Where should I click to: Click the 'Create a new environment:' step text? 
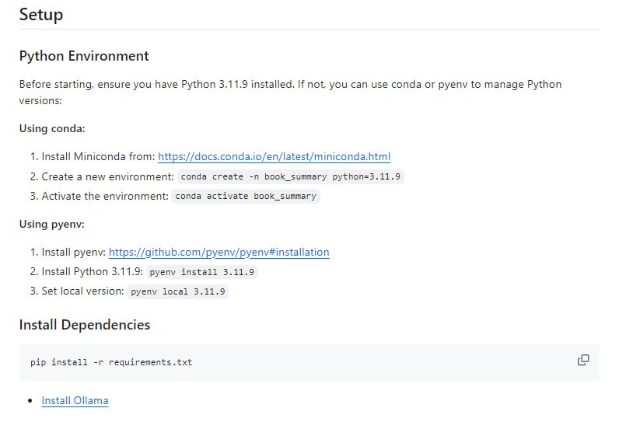[107, 176]
